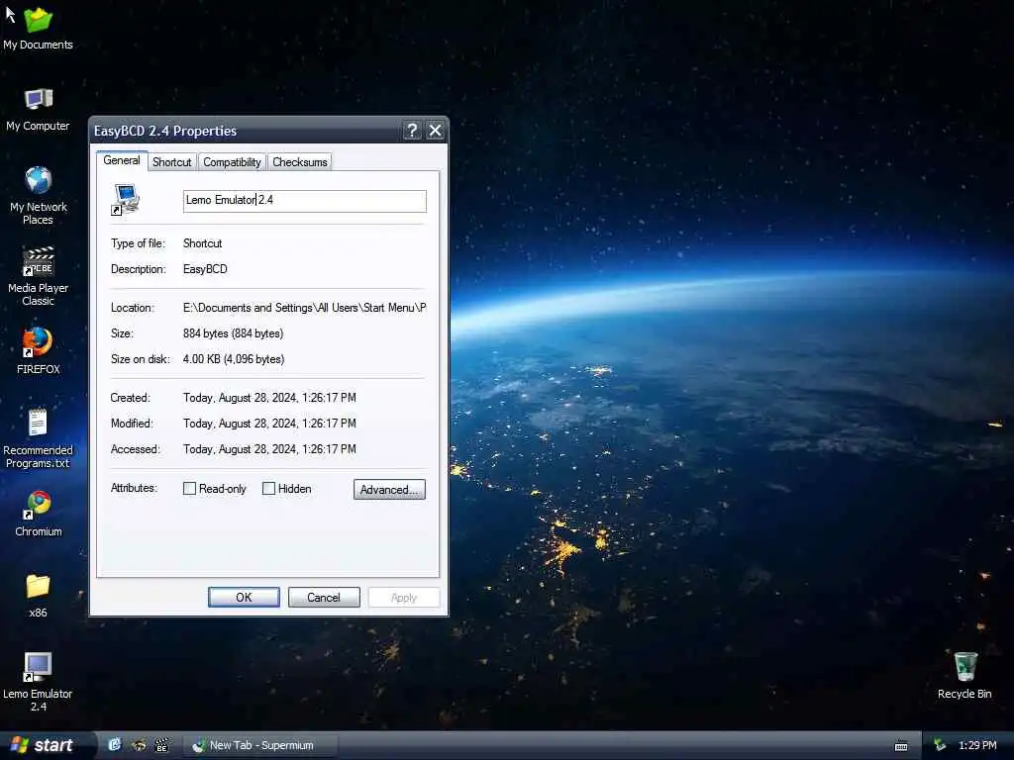1014x760 pixels.
Task: Enable the Read-only attribute checkbox
Action: (x=189, y=489)
